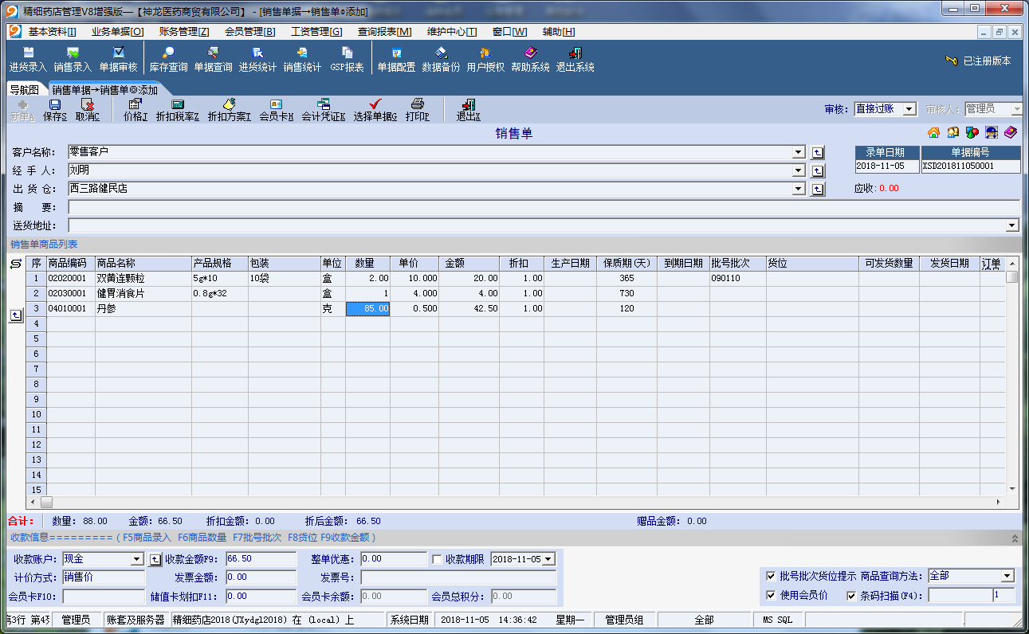The image size is (1029, 634).
Task: Expand 经手人 dropdown arrow
Action: (x=799, y=170)
